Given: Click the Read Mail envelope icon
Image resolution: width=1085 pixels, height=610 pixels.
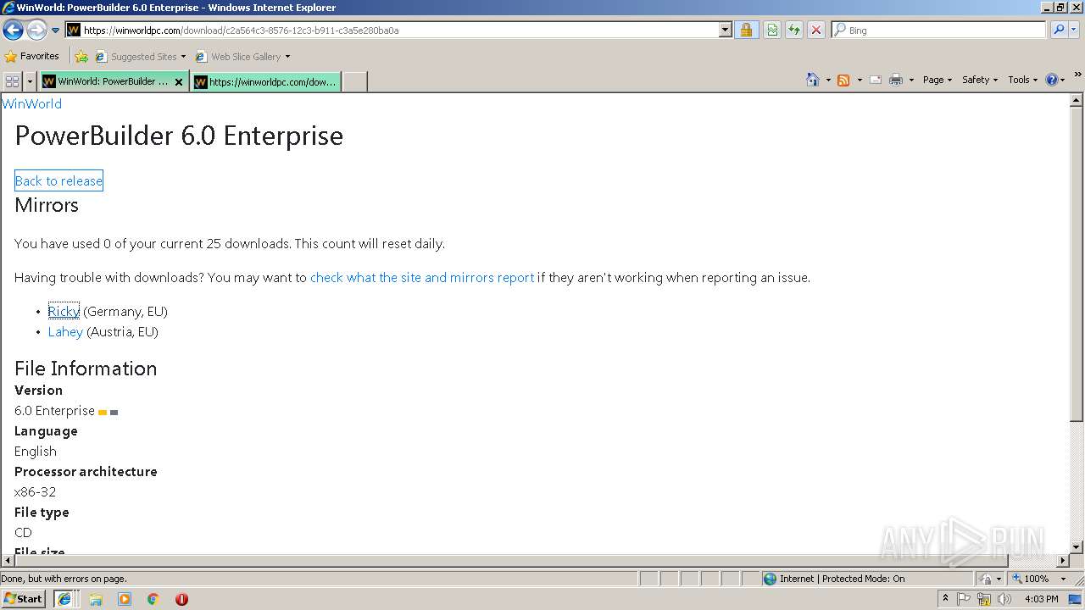Looking at the screenshot, I should click(x=876, y=80).
